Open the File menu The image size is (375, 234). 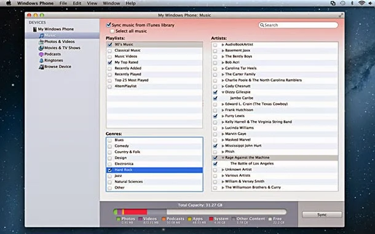click(63, 3)
